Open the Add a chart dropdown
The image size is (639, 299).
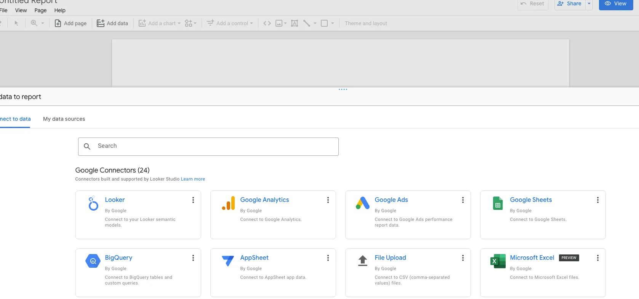tap(159, 23)
